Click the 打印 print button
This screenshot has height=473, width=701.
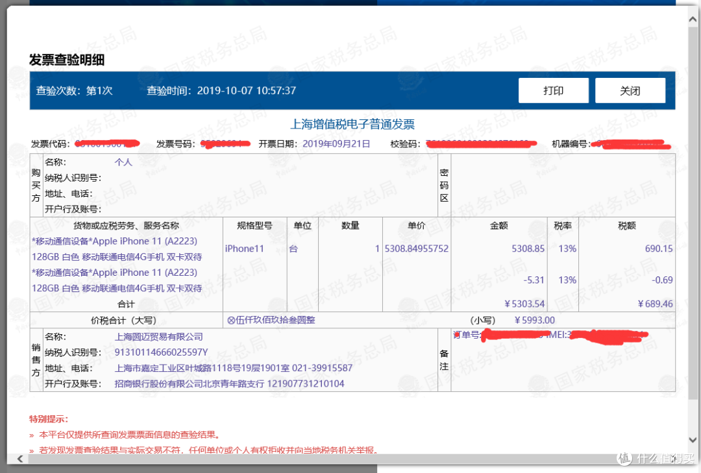pyautogui.click(x=554, y=91)
